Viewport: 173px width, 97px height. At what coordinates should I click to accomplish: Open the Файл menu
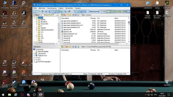35,8
